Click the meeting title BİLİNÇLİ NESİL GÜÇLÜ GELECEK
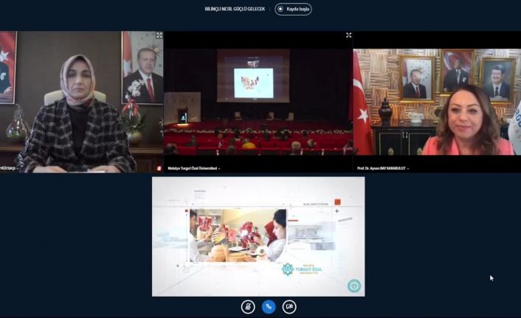Image resolution: width=521 pixels, height=318 pixels. pos(236,9)
